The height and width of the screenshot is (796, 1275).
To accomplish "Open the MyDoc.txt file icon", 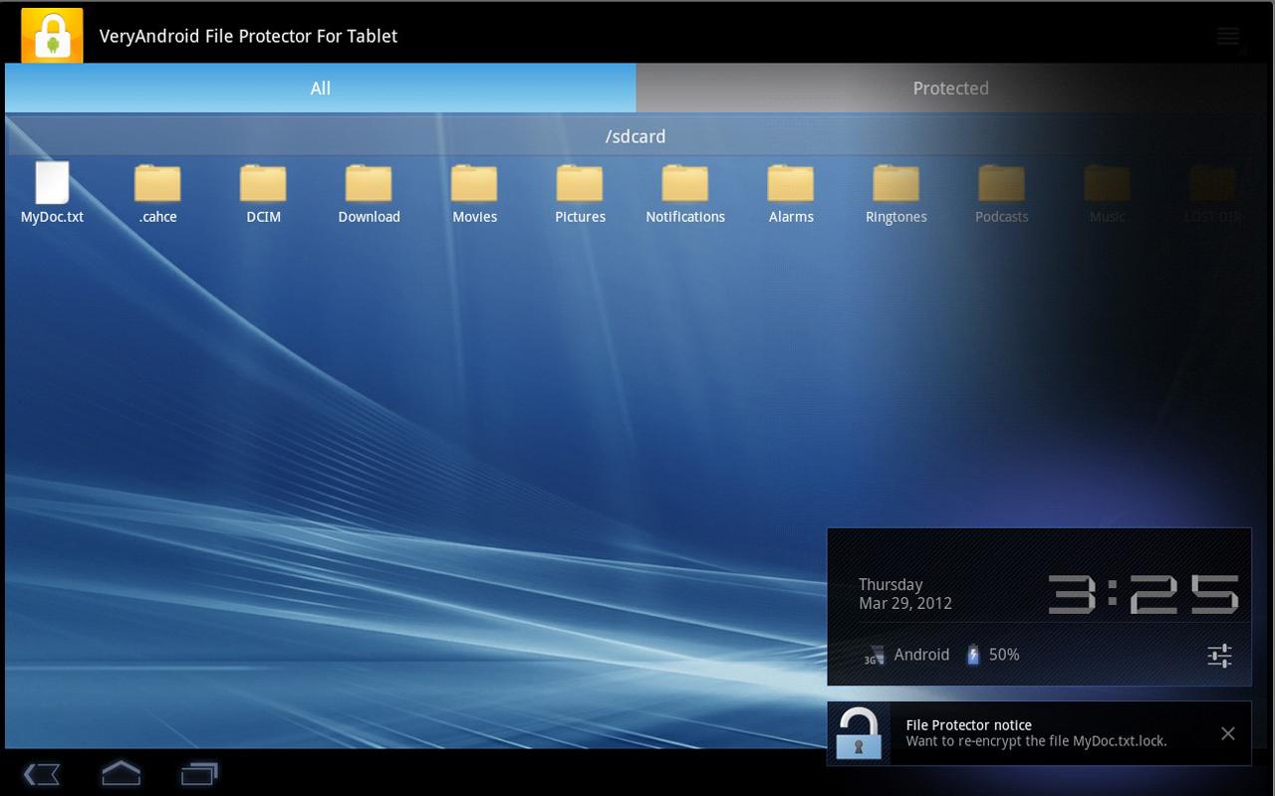I will (x=52, y=184).
